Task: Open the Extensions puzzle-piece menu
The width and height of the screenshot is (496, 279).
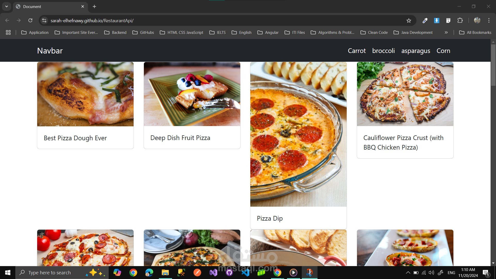Action: (460, 20)
